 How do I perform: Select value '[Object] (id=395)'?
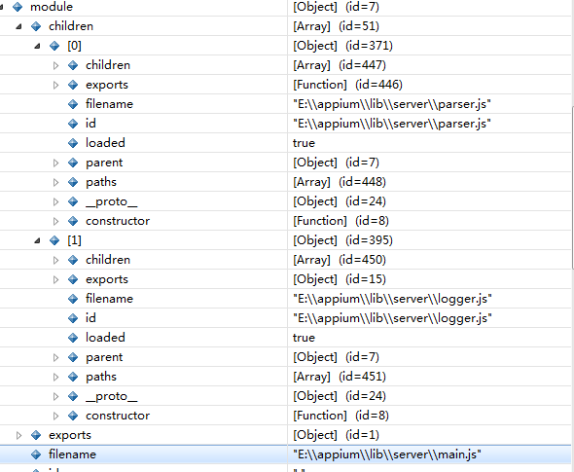342,240
